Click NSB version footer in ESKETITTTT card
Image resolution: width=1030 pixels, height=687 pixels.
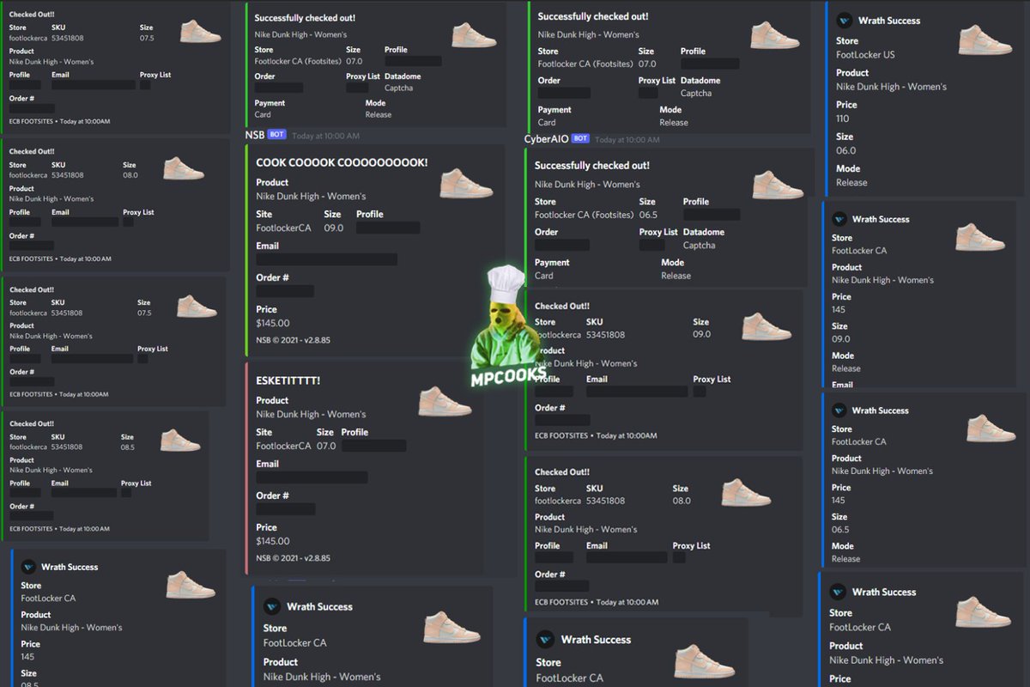pyautogui.click(x=293, y=558)
